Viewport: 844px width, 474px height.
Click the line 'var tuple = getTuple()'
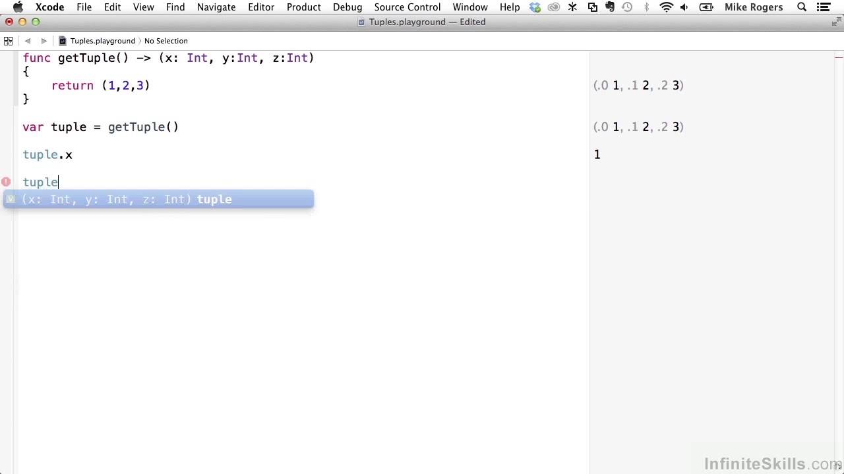[x=101, y=127]
